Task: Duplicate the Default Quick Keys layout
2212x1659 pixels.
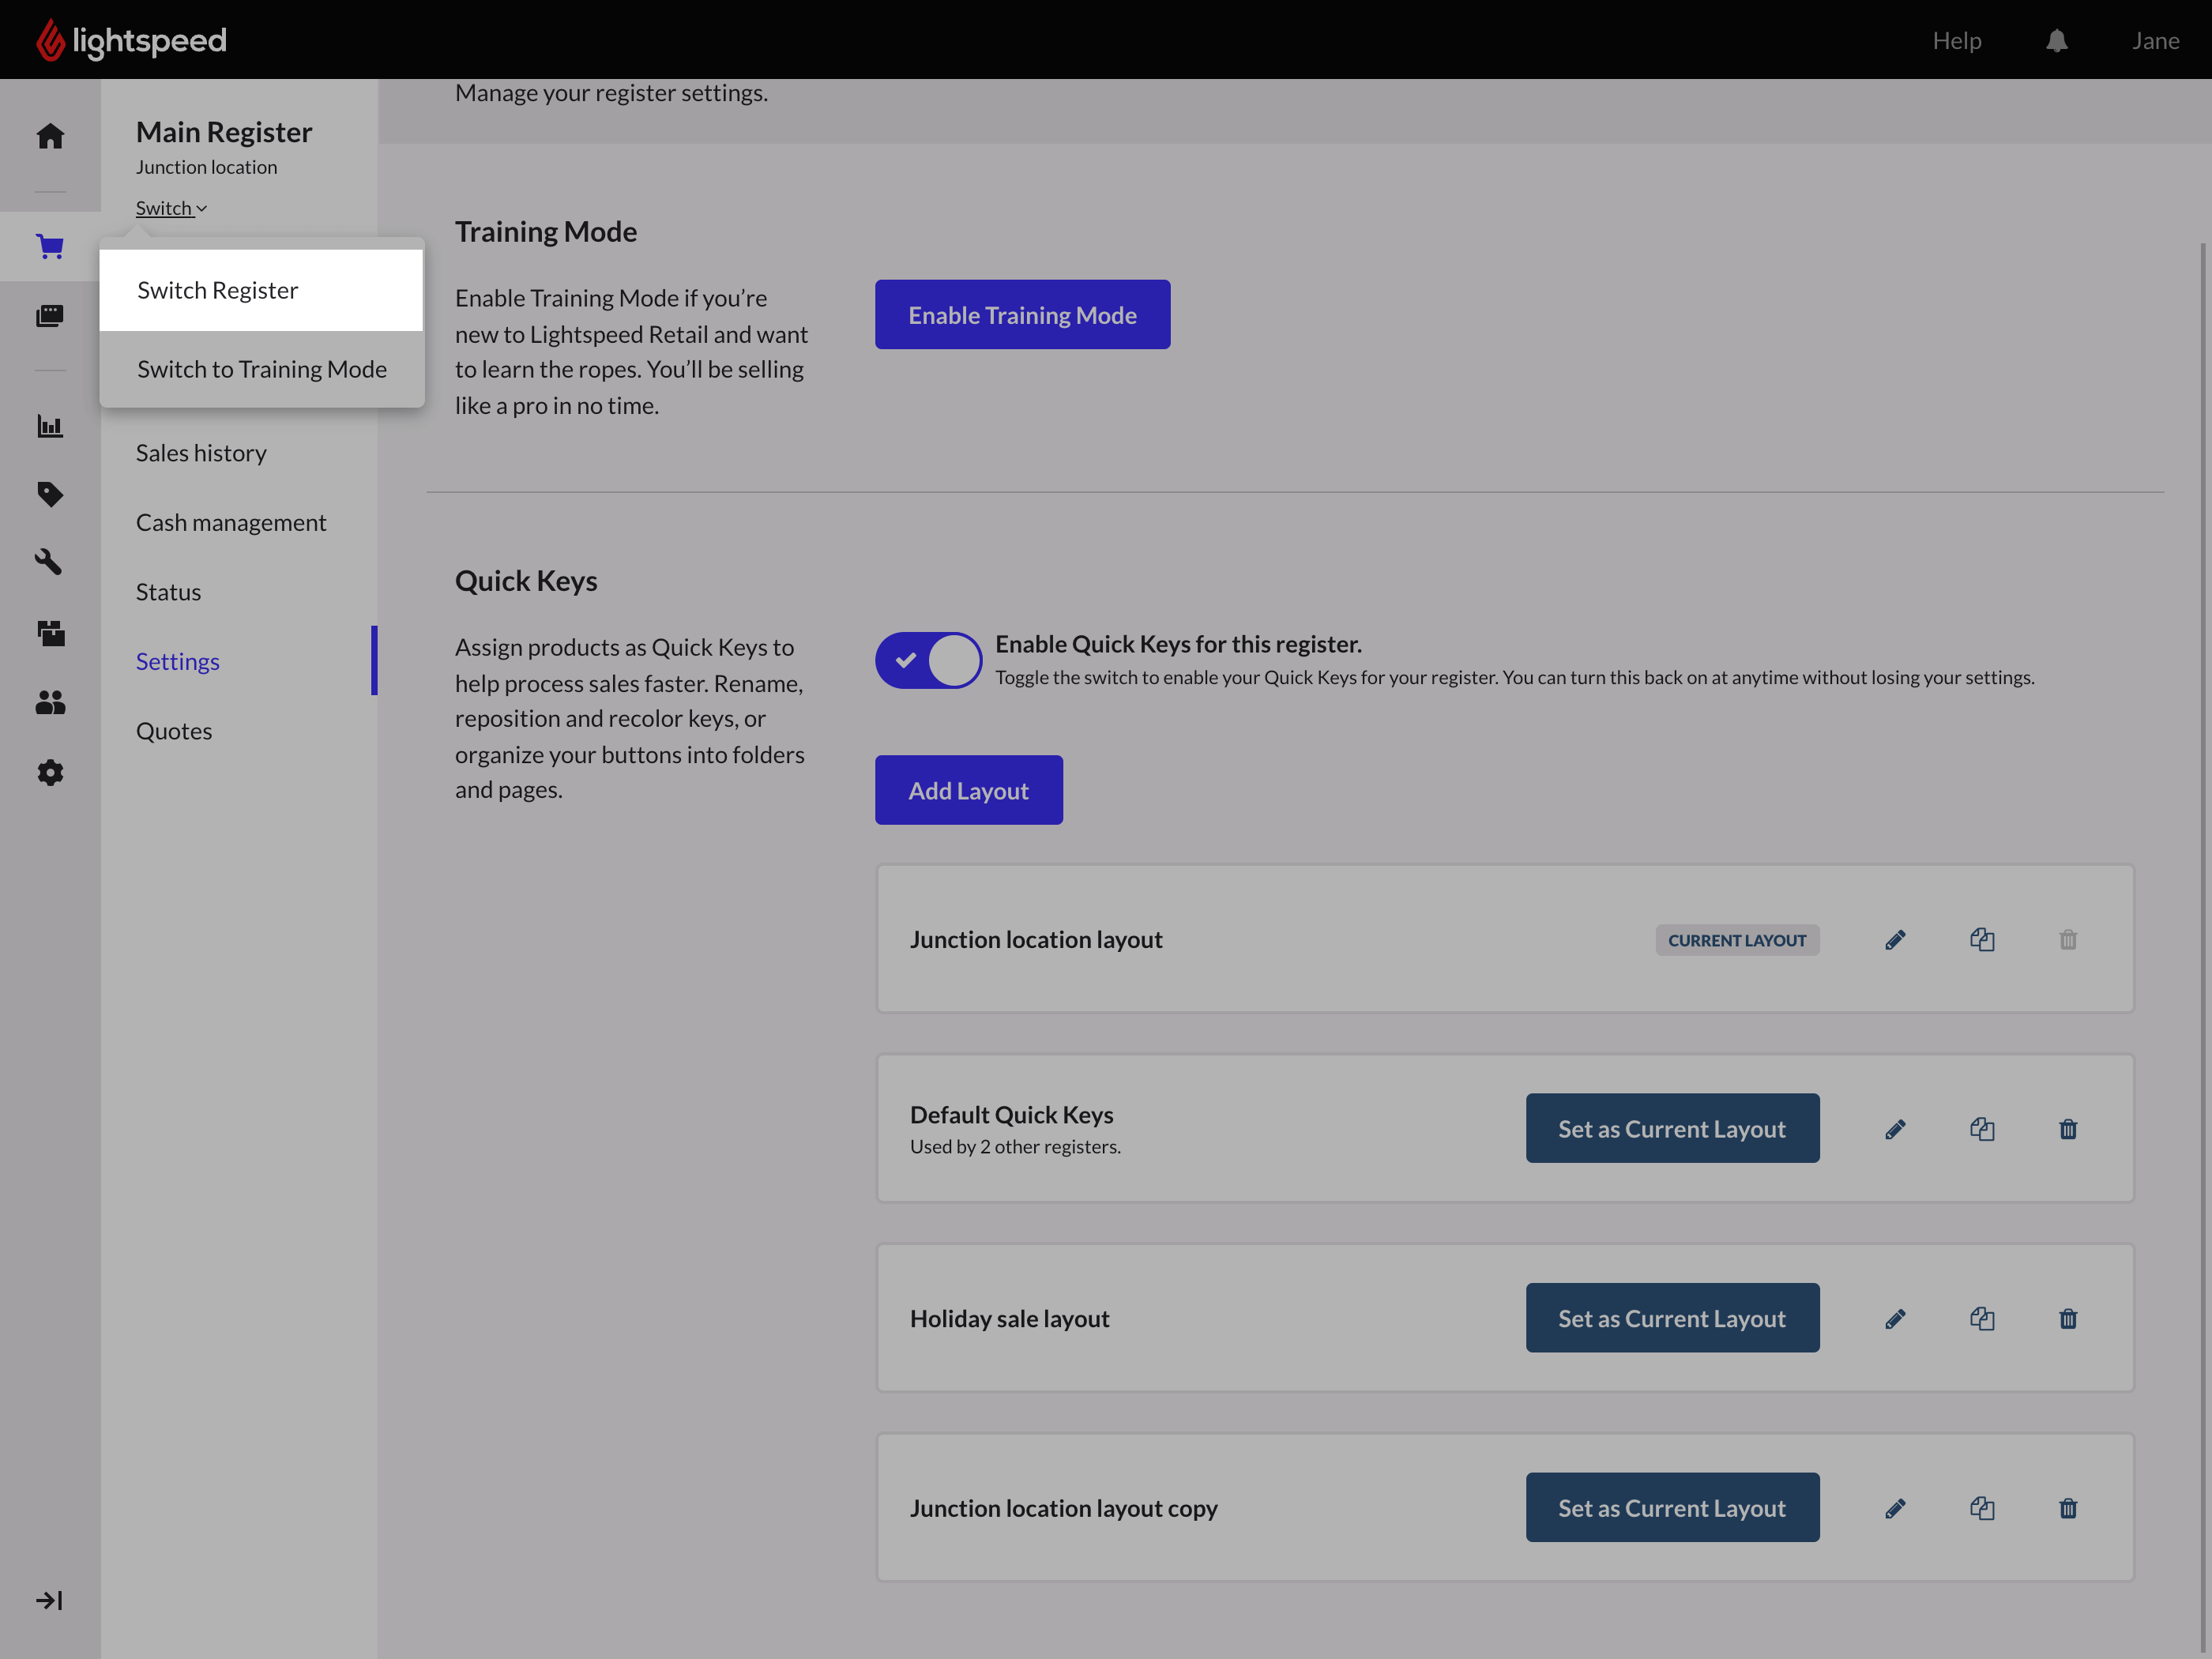Action: pyautogui.click(x=1982, y=1129)
